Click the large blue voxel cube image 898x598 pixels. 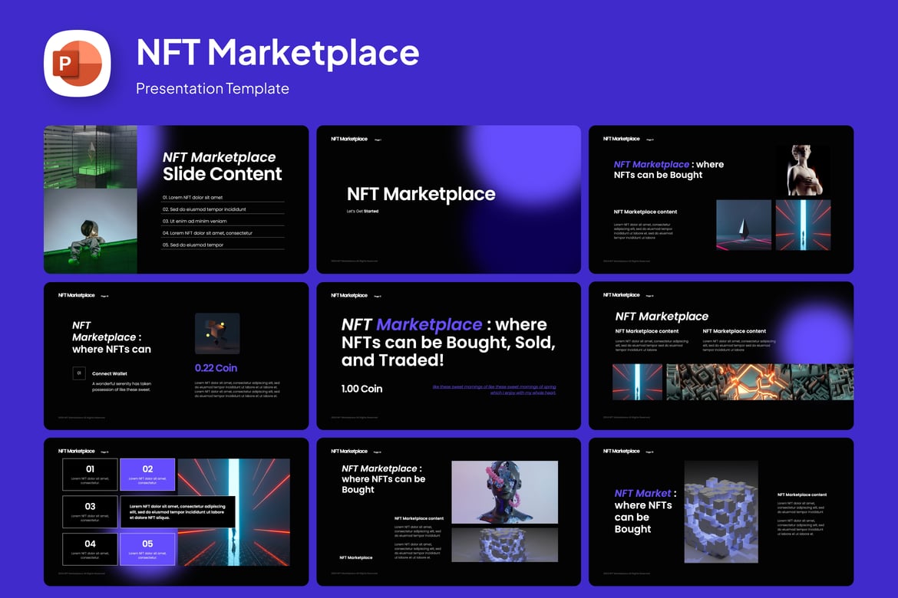tap(721, 511)
